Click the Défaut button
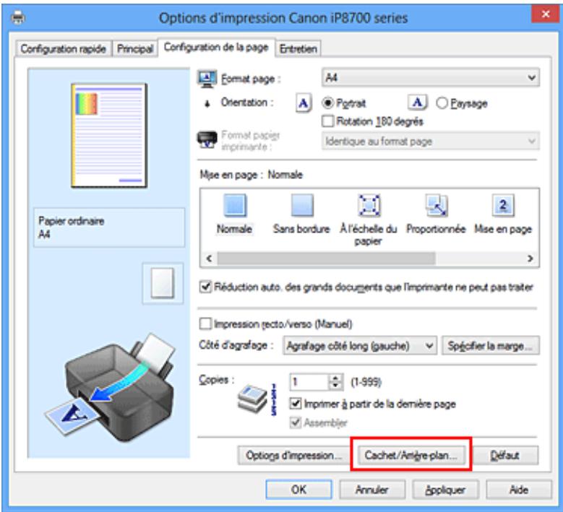 click(x=504, y=455)
